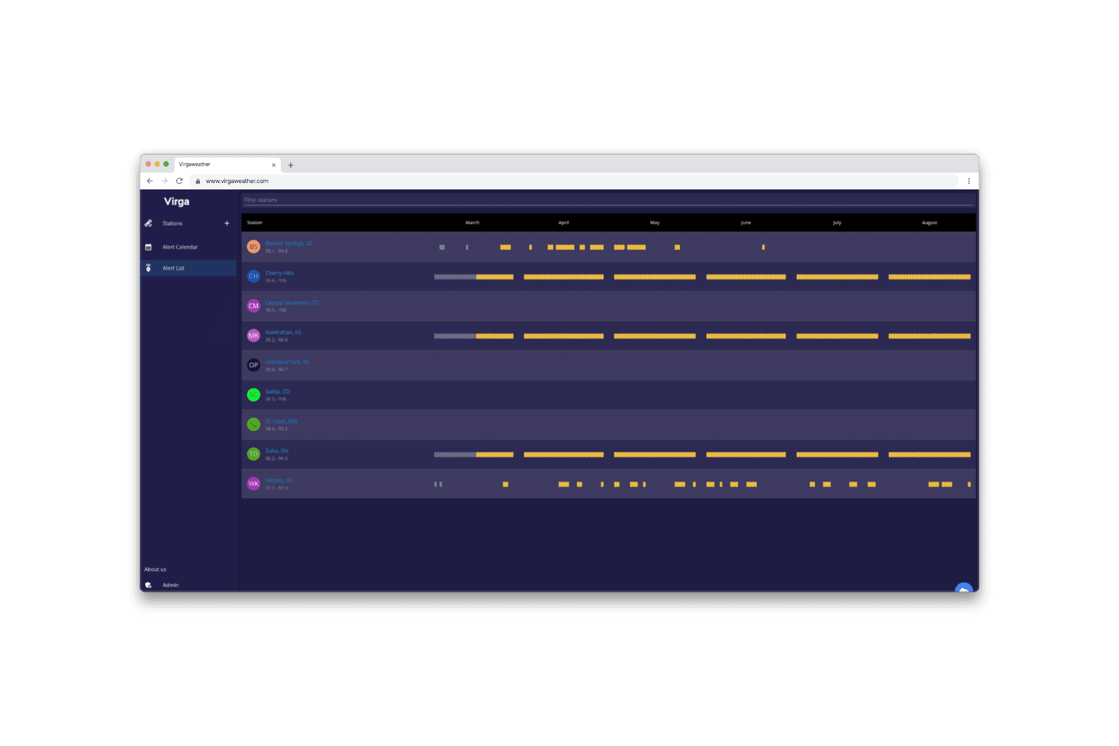1119x746 pixels.
Task: Click the OP station avatar
Action: point(254,365)
